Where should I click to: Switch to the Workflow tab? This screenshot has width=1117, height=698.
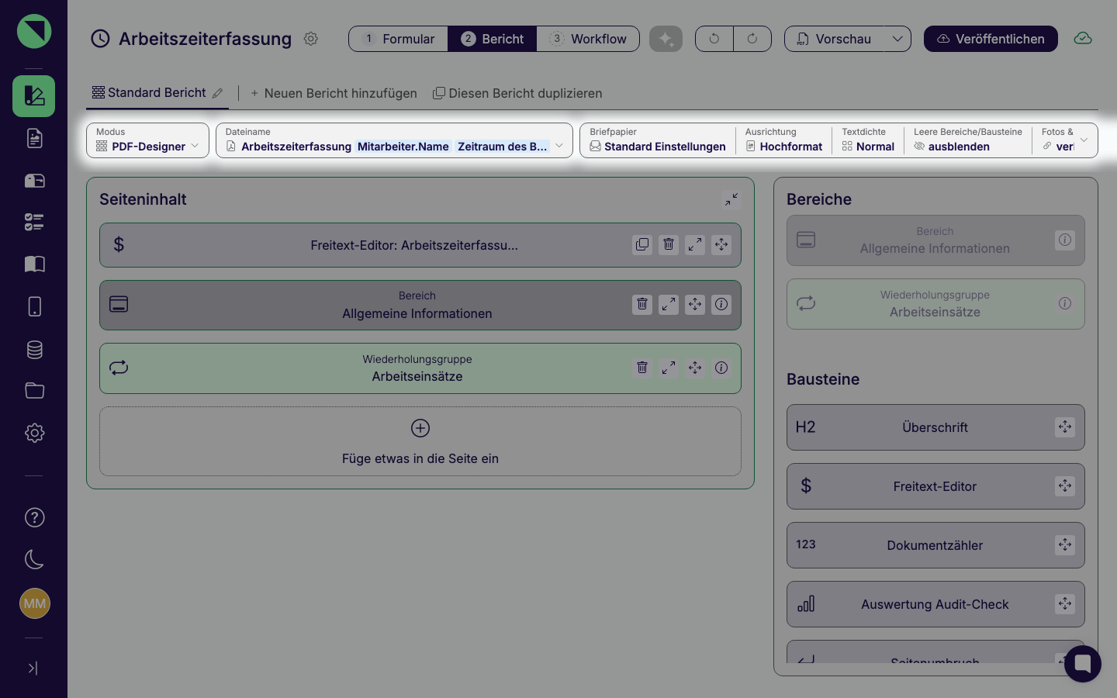click(x=588, y=39)
